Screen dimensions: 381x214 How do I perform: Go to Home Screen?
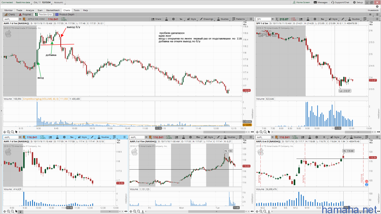coord(301,2)
